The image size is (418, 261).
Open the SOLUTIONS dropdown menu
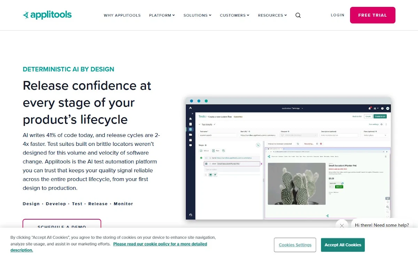(x=198, y=15)
